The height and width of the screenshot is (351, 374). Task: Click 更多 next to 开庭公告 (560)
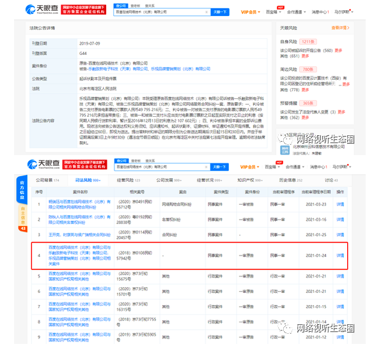pyautogui.click(x=338, y=50)
